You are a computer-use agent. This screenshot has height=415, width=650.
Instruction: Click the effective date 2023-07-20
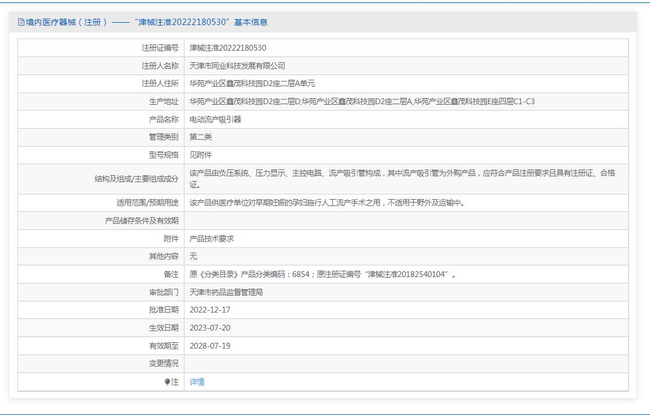(209, 328)
